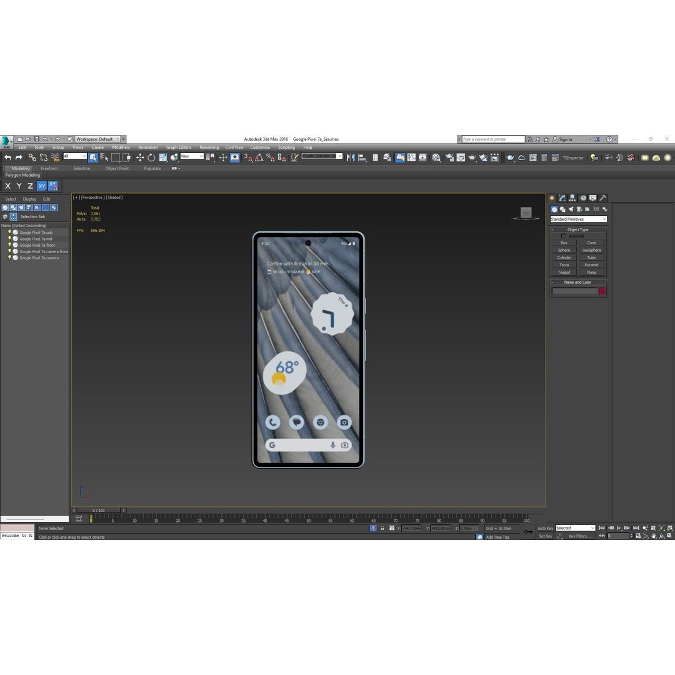The width and height of the screenshot is (675, 675).
Task: Click the GeoSphere primitive button
Action: pyautogui.click(x=591, y=250)
